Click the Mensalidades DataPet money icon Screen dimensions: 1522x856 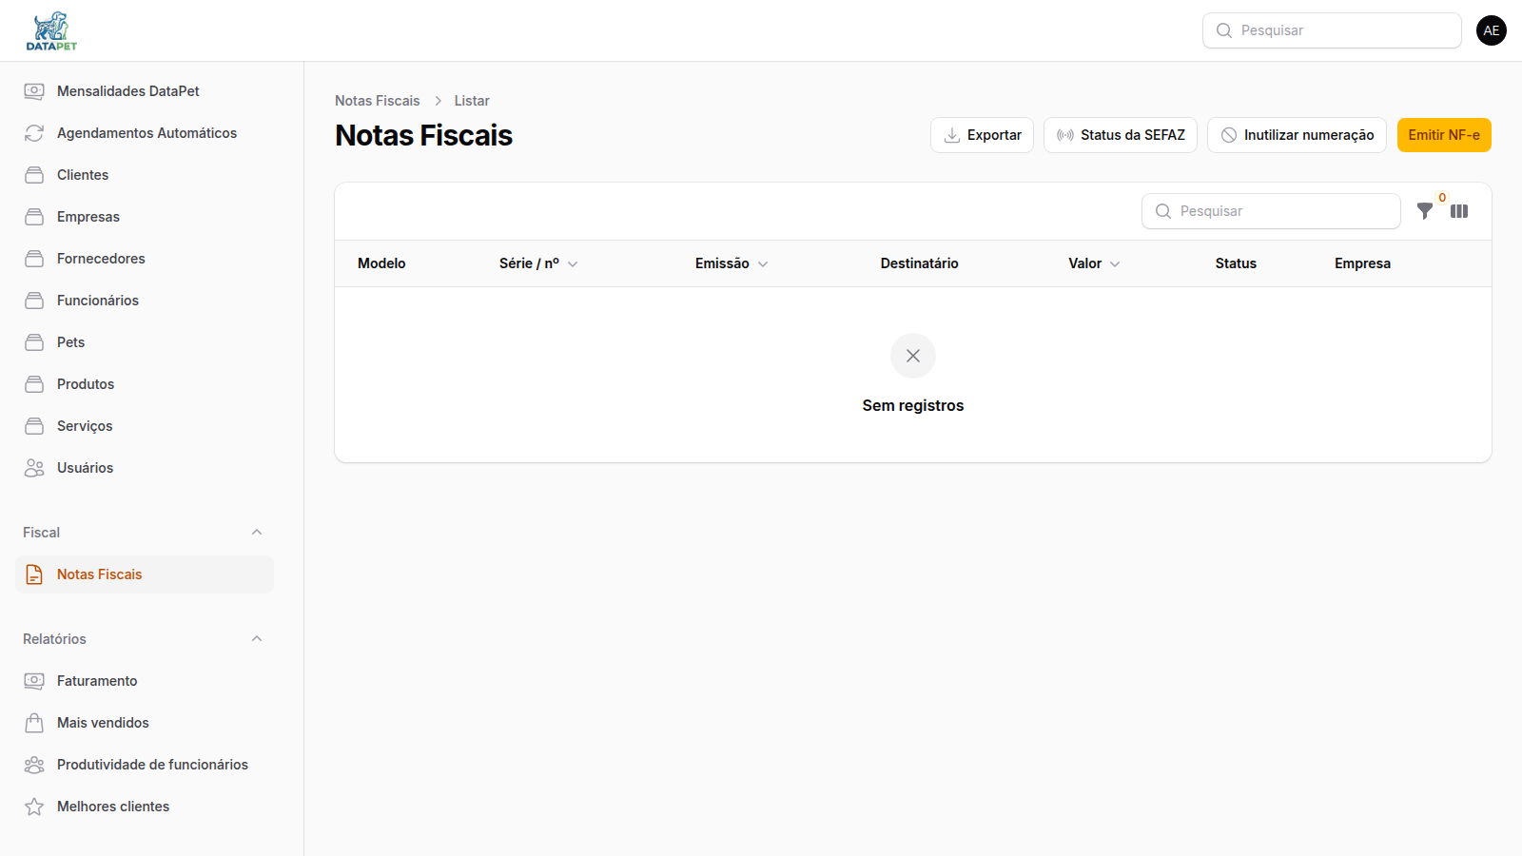(34, 91)
